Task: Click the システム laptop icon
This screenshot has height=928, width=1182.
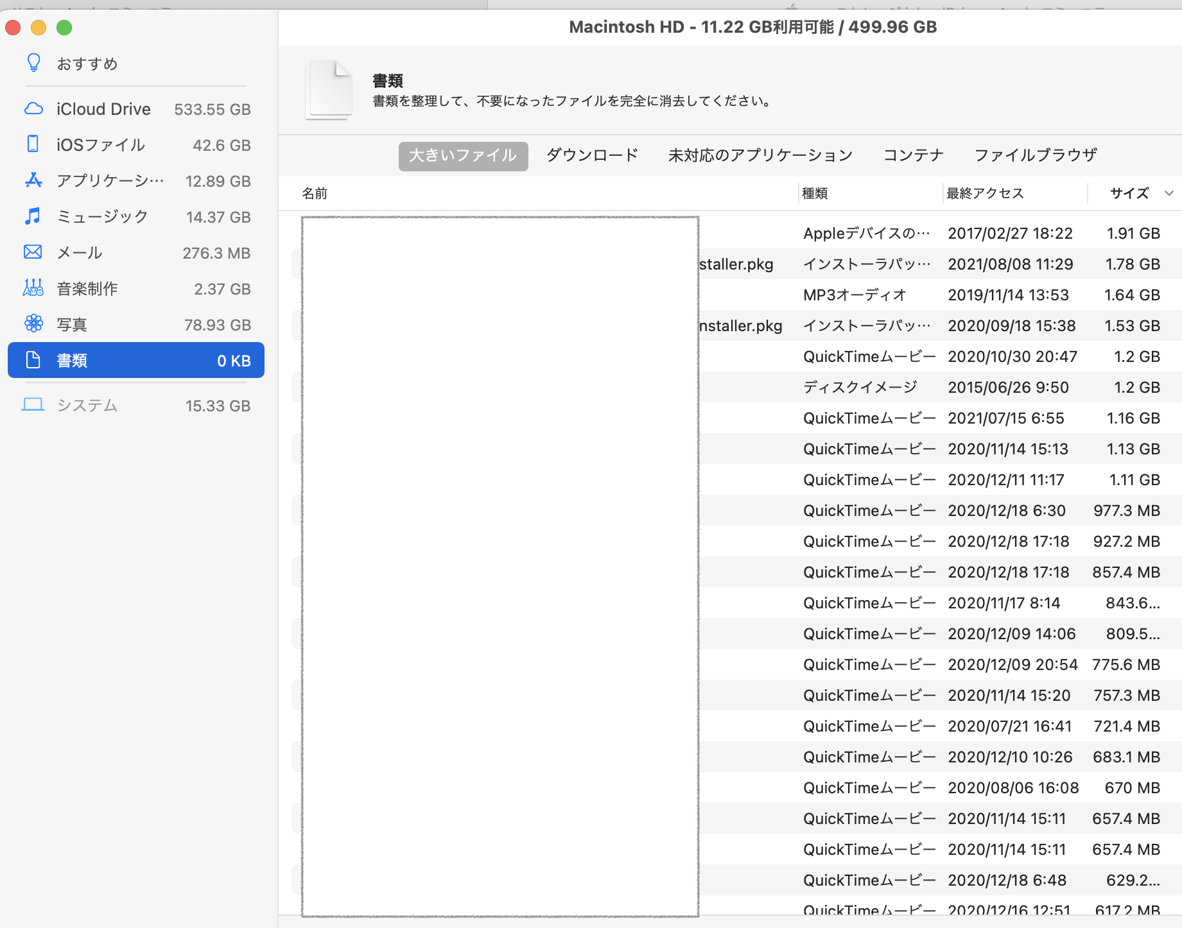Action: 33,405
